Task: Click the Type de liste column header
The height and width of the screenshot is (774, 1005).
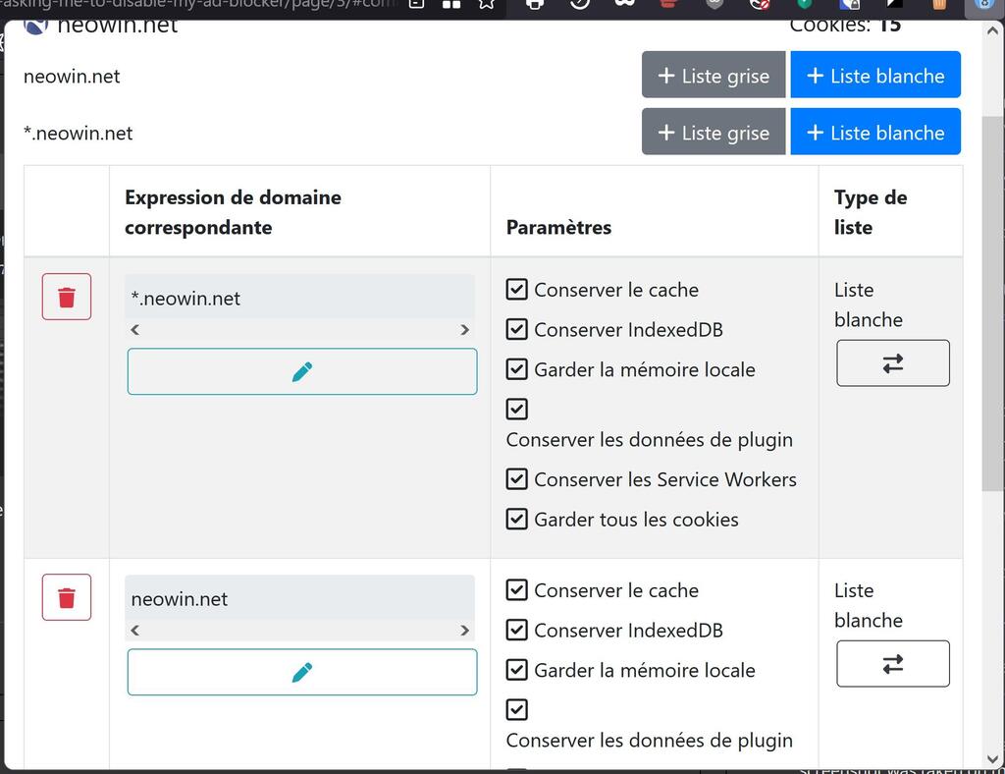Action: click(871, 212)
